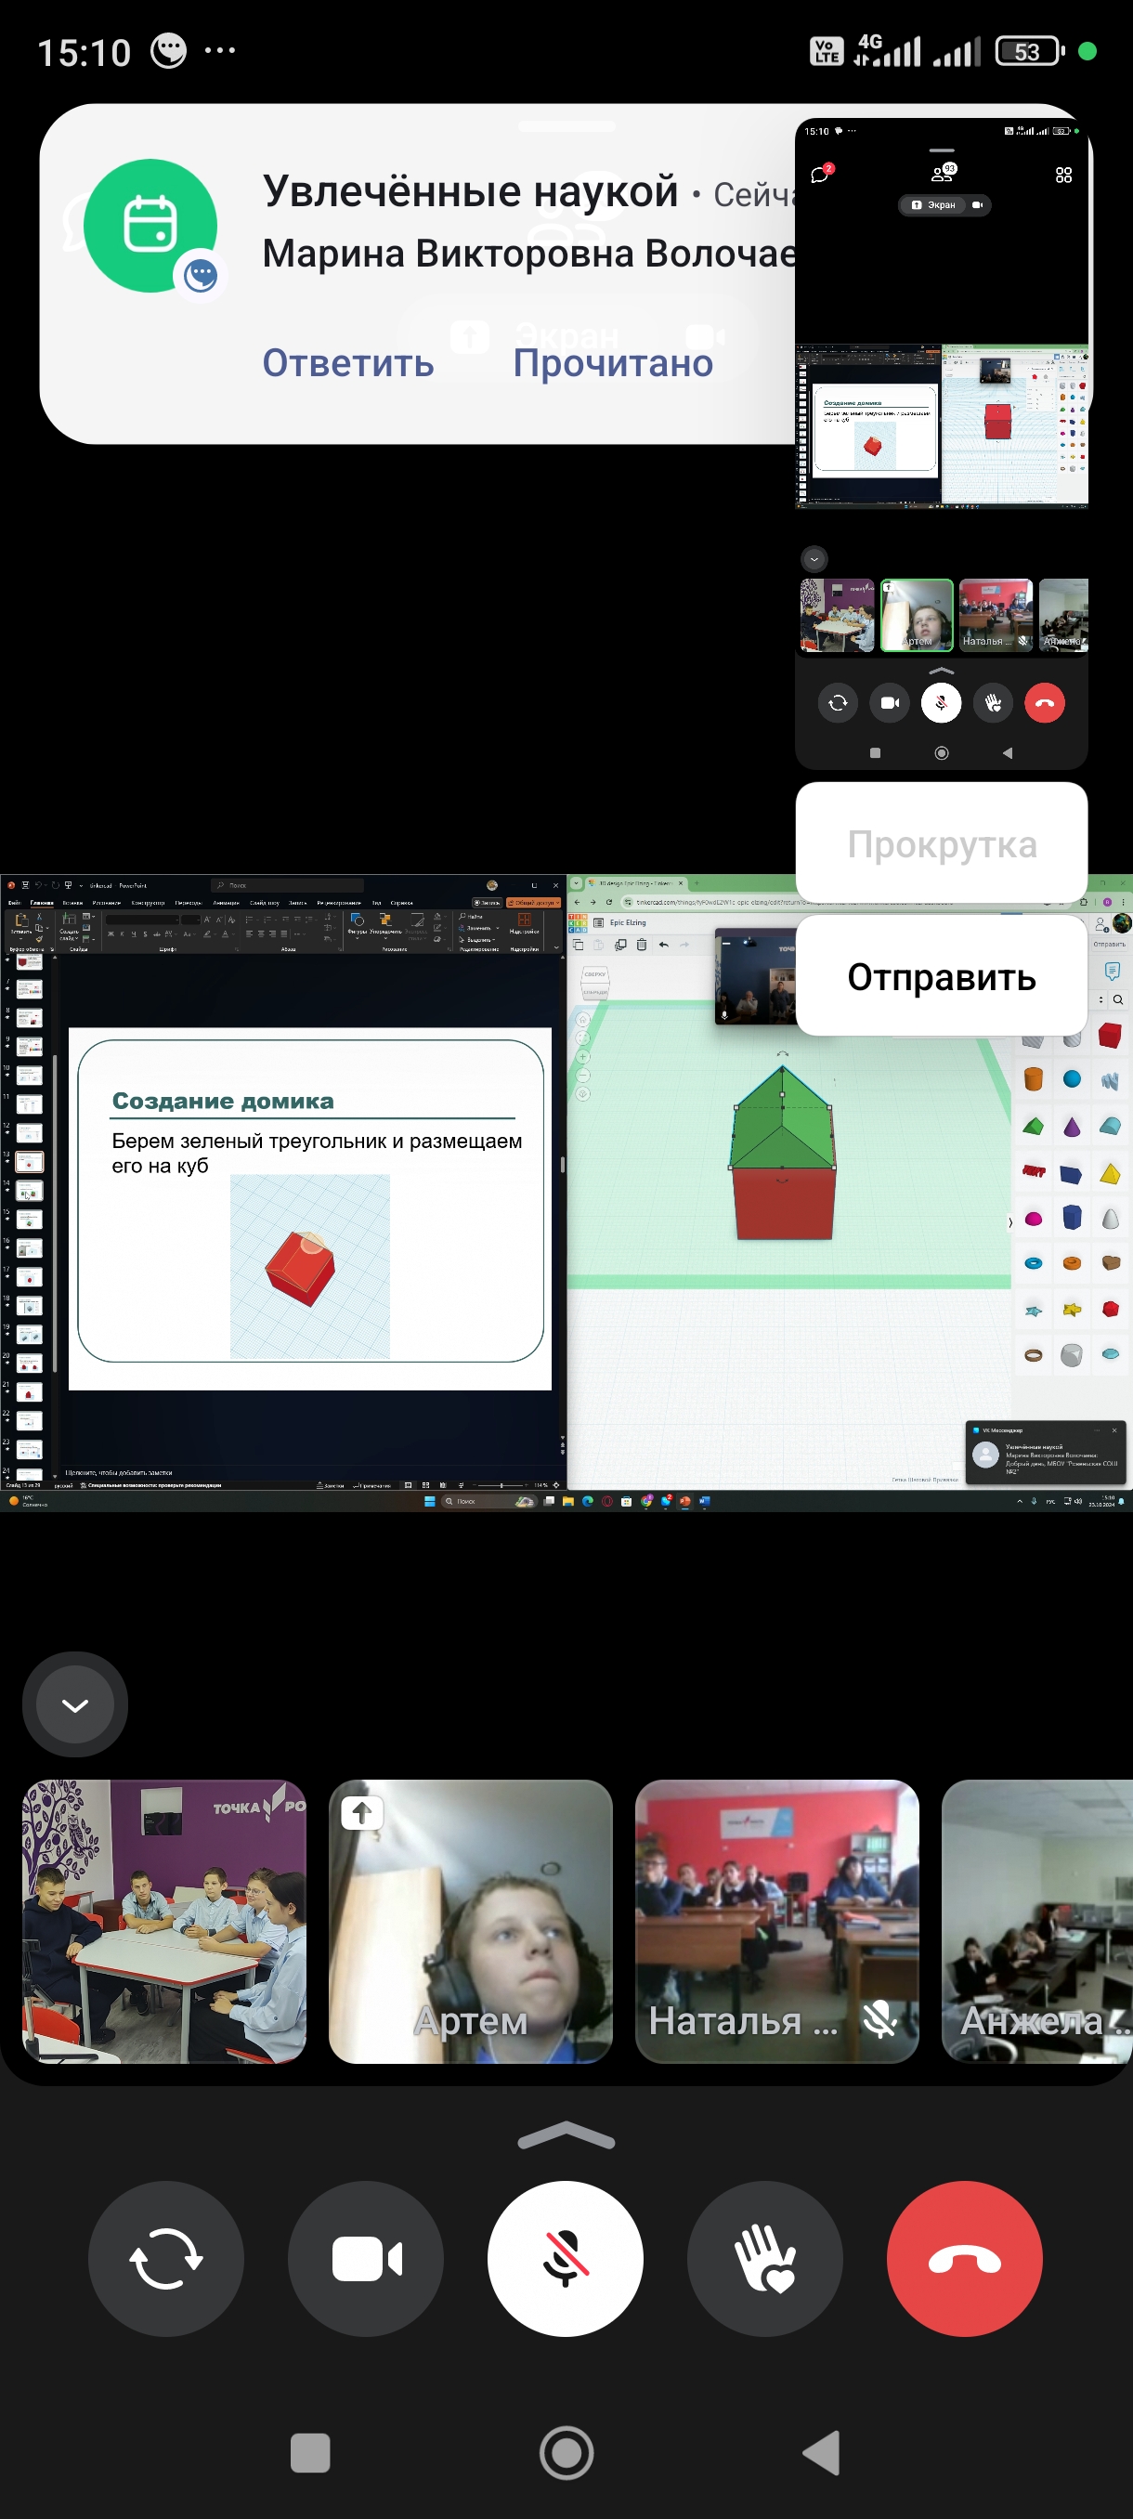Tap the Android home circle button
This screenshot has width=1133, height=2519.
(566, 2452)
